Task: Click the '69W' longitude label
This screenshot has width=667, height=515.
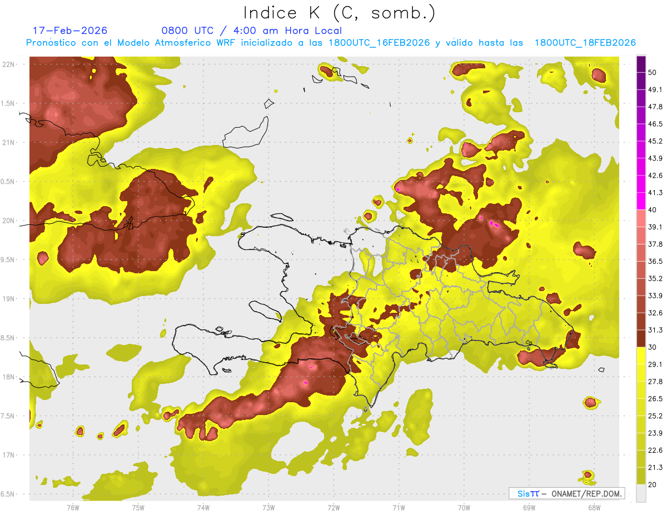Action: [x=529, y=507]
